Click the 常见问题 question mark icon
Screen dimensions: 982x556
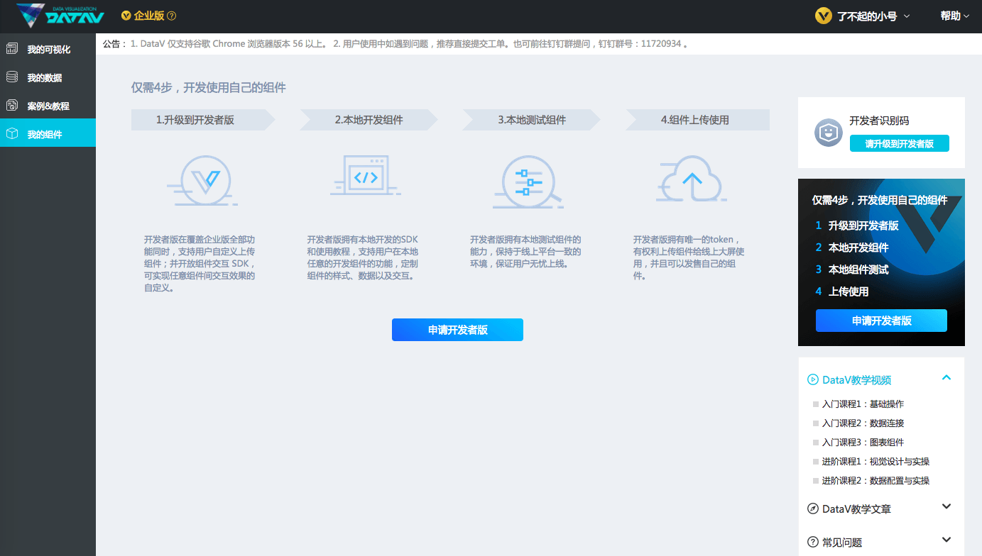point(813,542)
